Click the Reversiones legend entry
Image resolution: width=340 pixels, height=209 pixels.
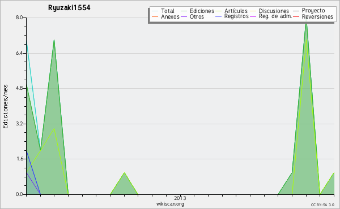317,16
